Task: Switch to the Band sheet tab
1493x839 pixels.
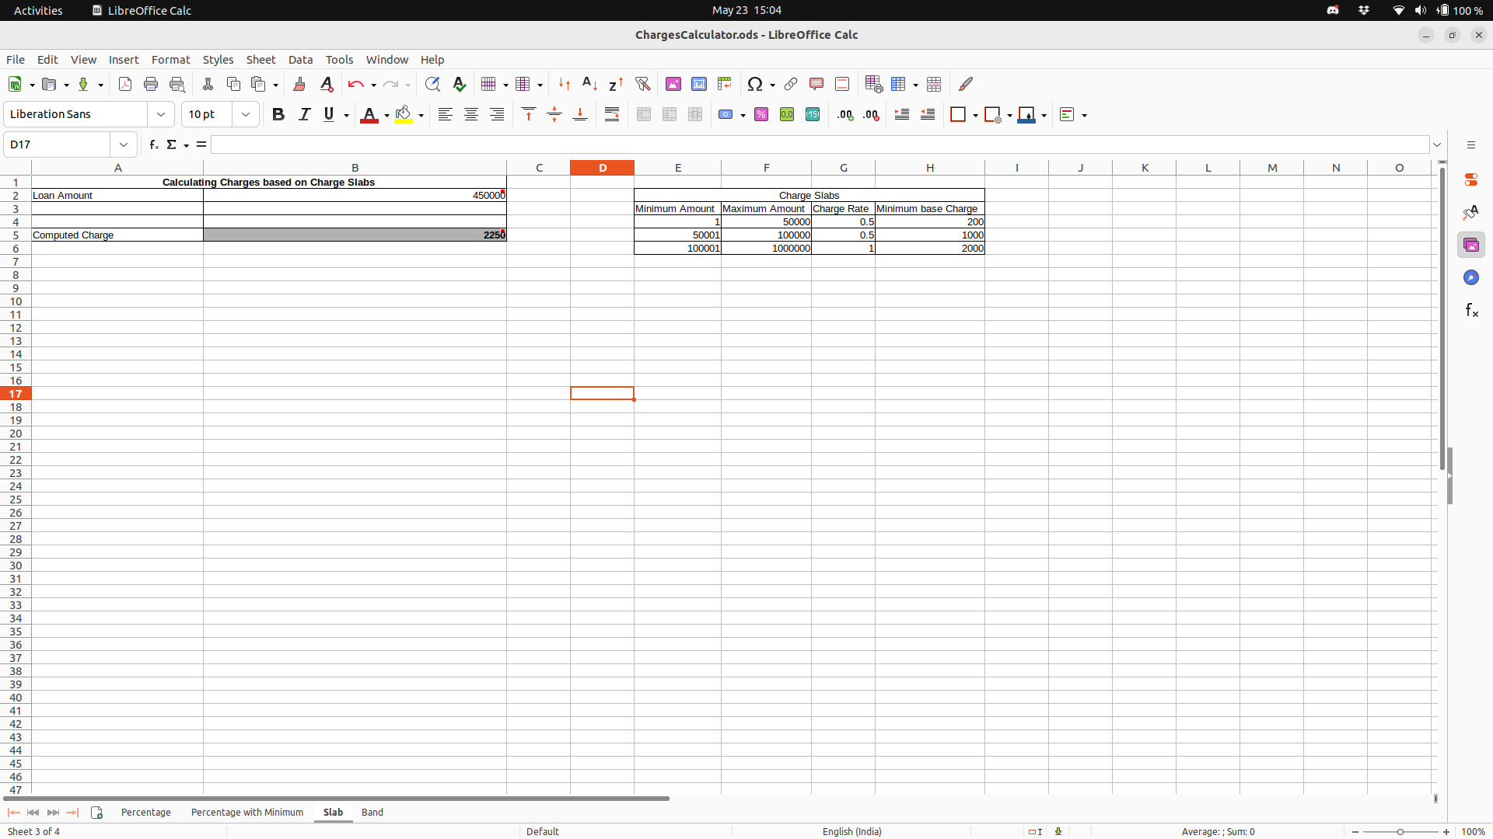Action: point(372,813)
